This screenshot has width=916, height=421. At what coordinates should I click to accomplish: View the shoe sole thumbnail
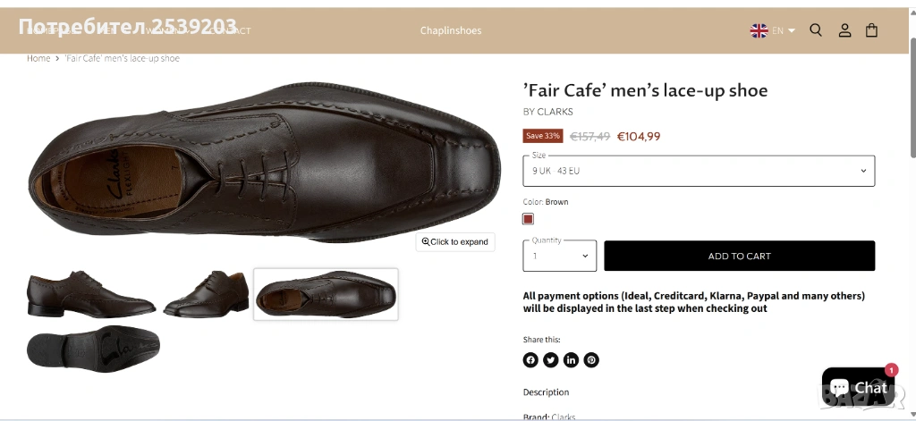tap(93, 349)
